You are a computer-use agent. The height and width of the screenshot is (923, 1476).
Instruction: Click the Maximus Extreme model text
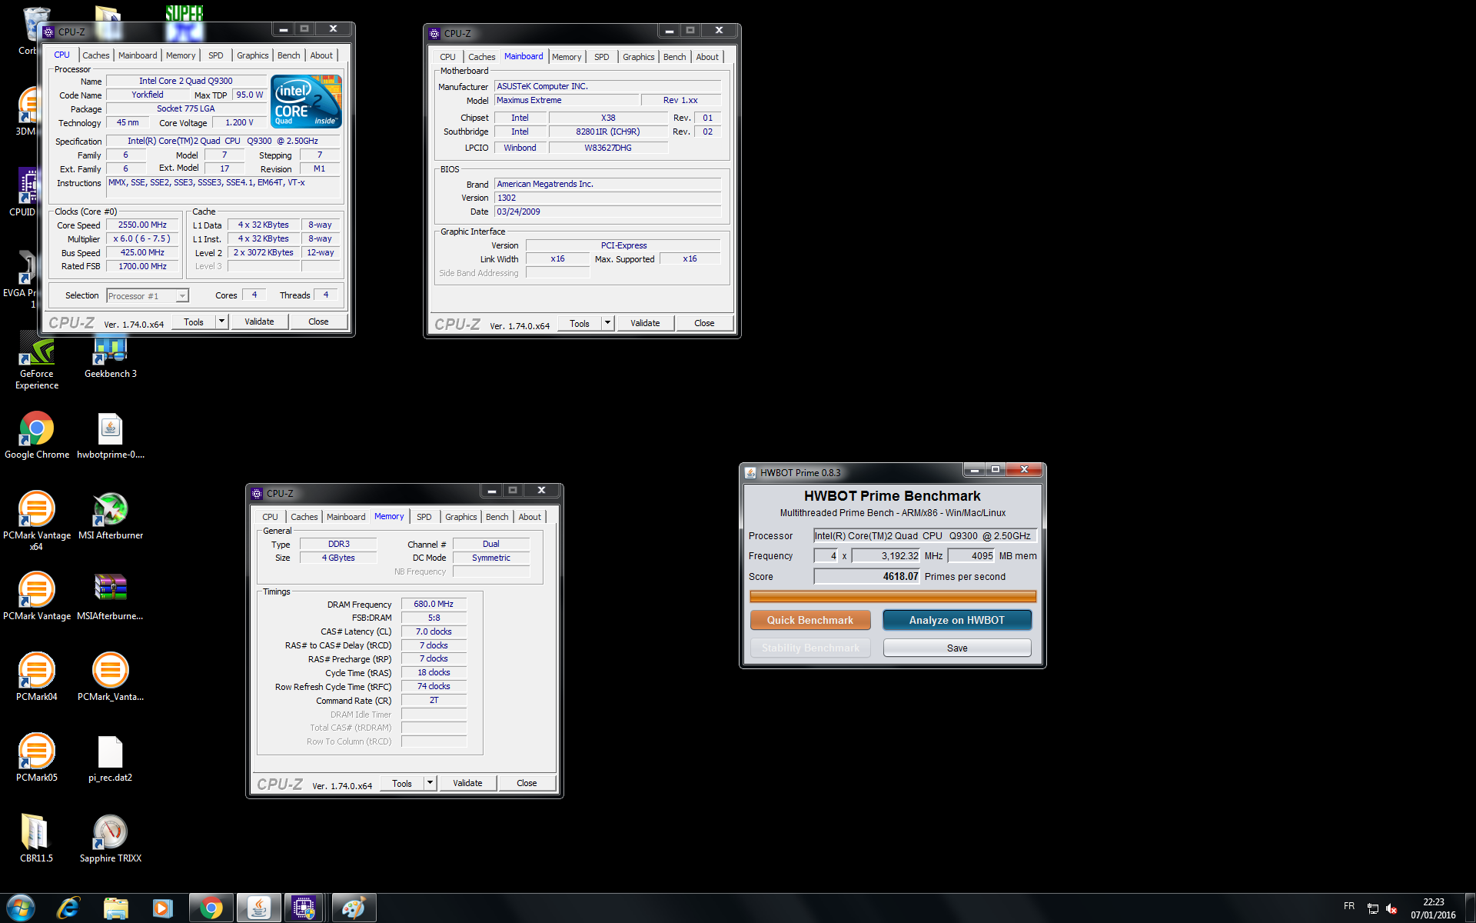click(529, 100)
